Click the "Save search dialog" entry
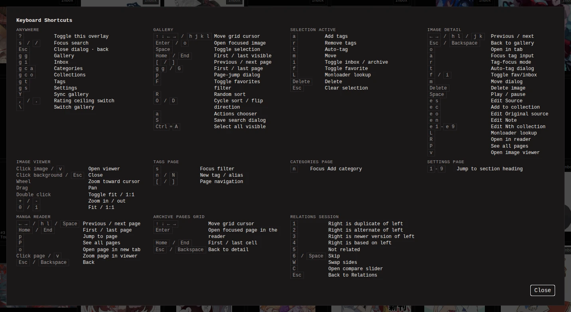The image size is (571, 312). coord(240,120)
